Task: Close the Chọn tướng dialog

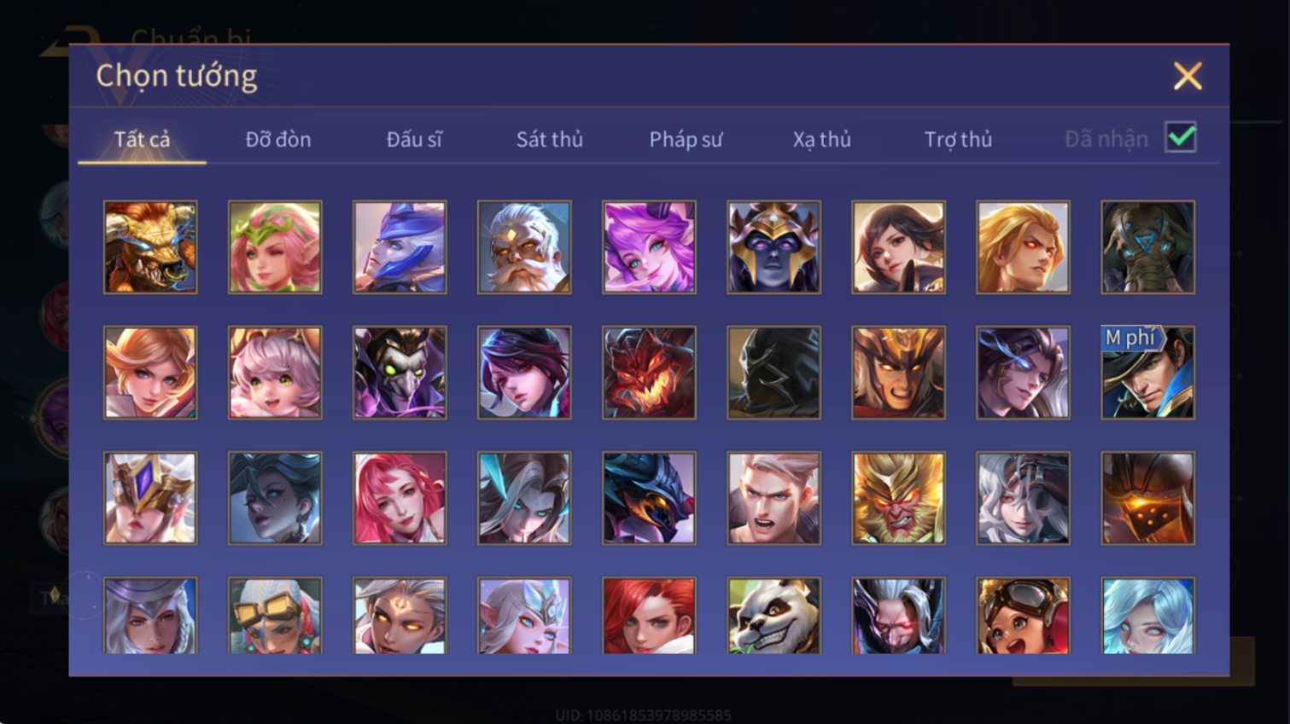Action: 1188,76
